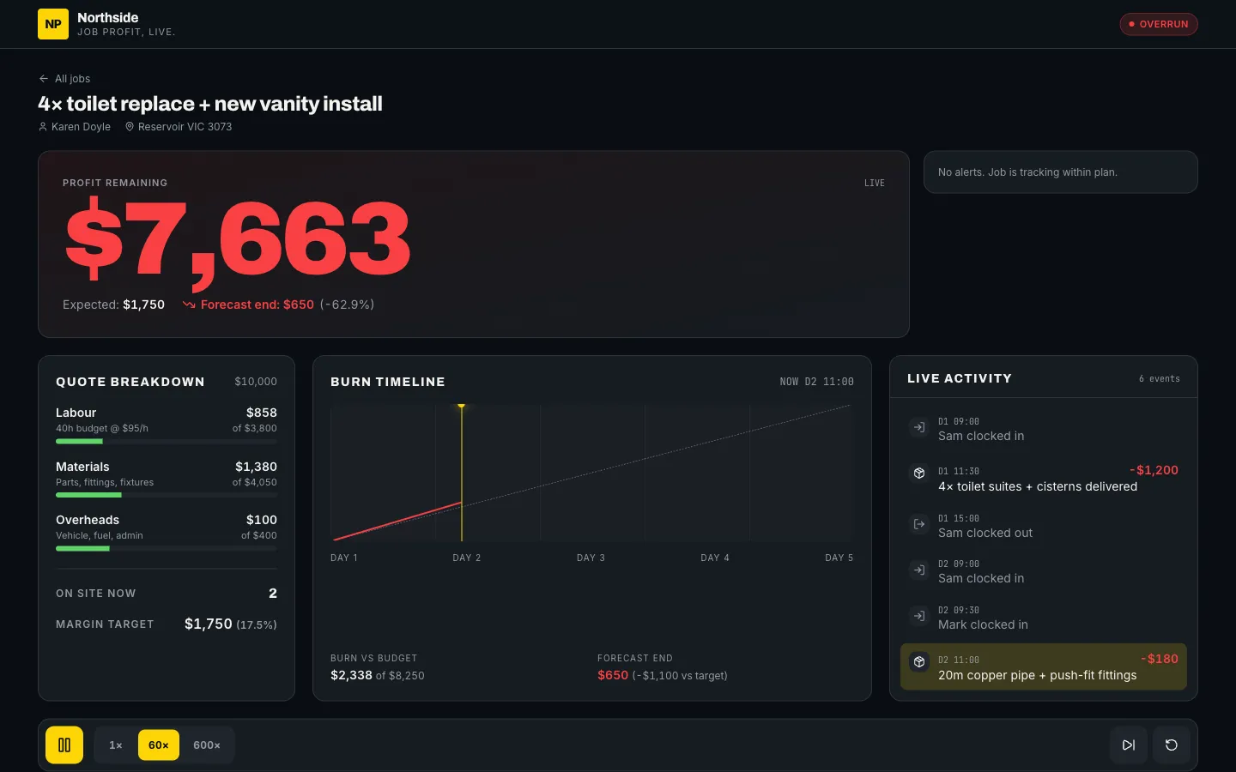Click '$858' labour spent value

262,413
